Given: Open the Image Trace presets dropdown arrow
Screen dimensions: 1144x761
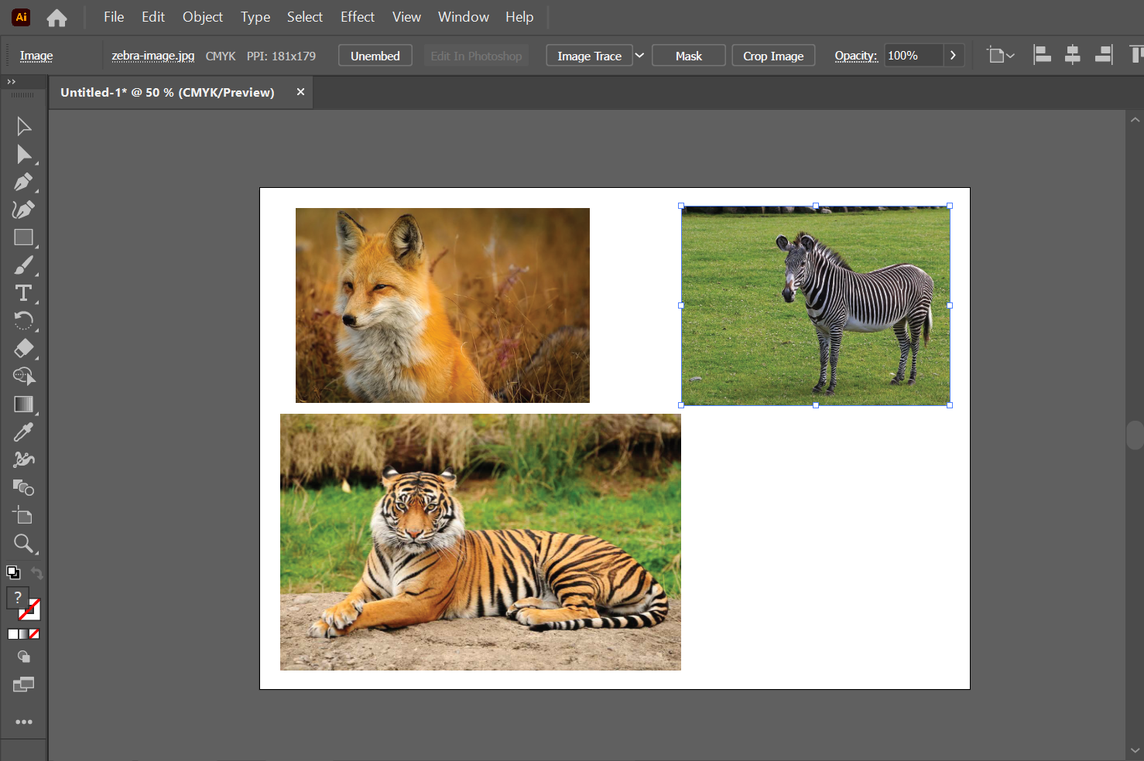Looking at the screenshot, I should pos(639,56).
